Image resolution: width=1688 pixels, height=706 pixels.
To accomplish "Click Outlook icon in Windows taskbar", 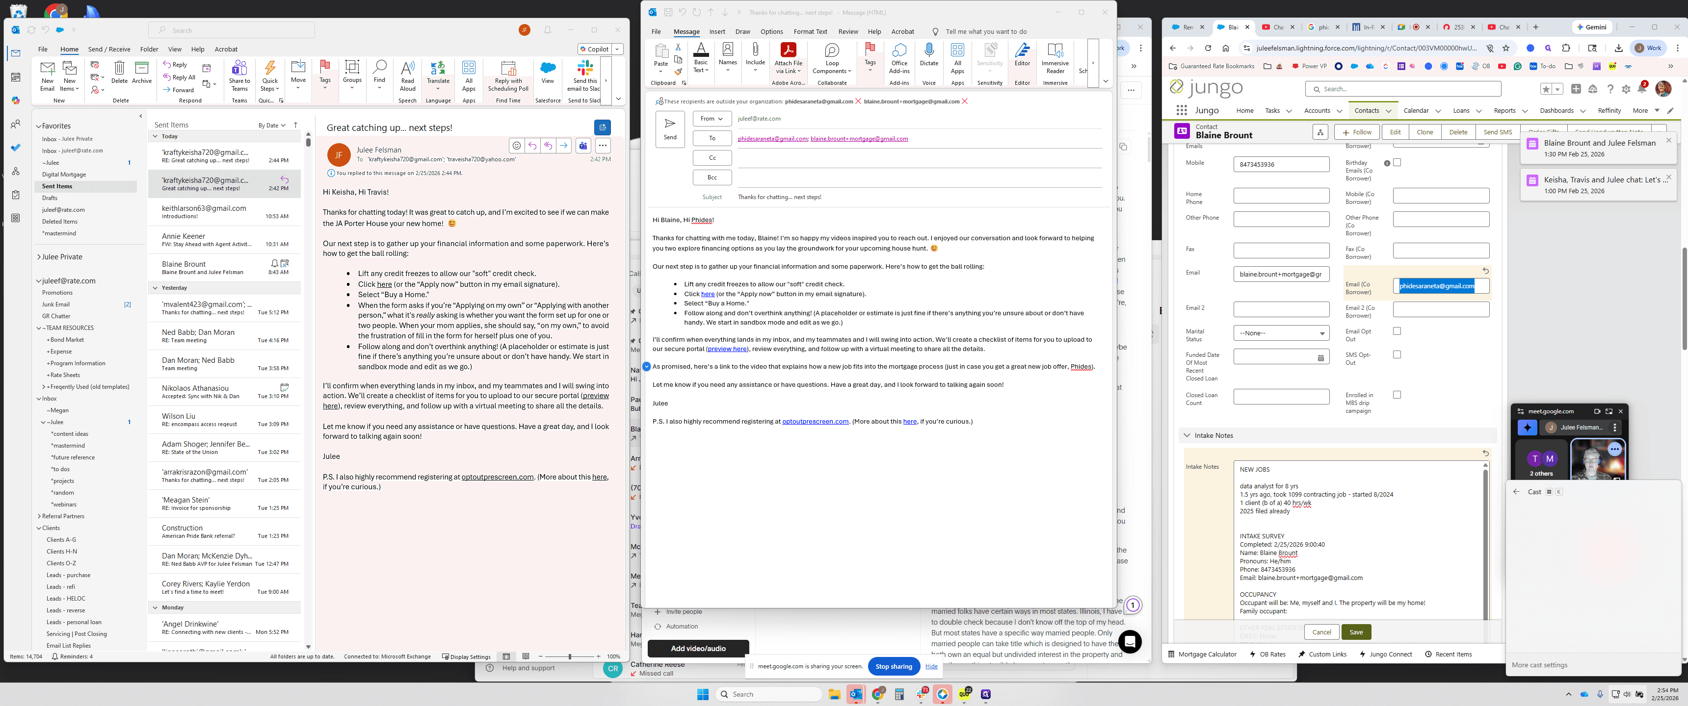I will point(856,694).
